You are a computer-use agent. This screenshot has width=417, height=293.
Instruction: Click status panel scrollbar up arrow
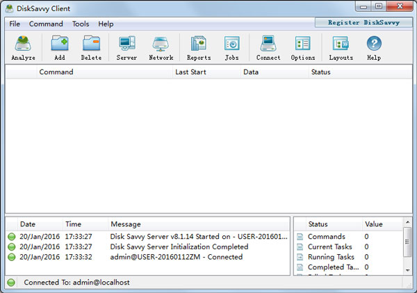pyautogui.click(x=407, y=221)
